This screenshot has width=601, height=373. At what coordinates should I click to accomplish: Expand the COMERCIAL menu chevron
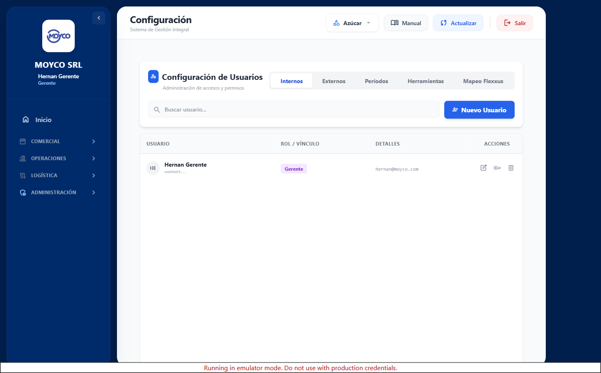click(93, 141)
